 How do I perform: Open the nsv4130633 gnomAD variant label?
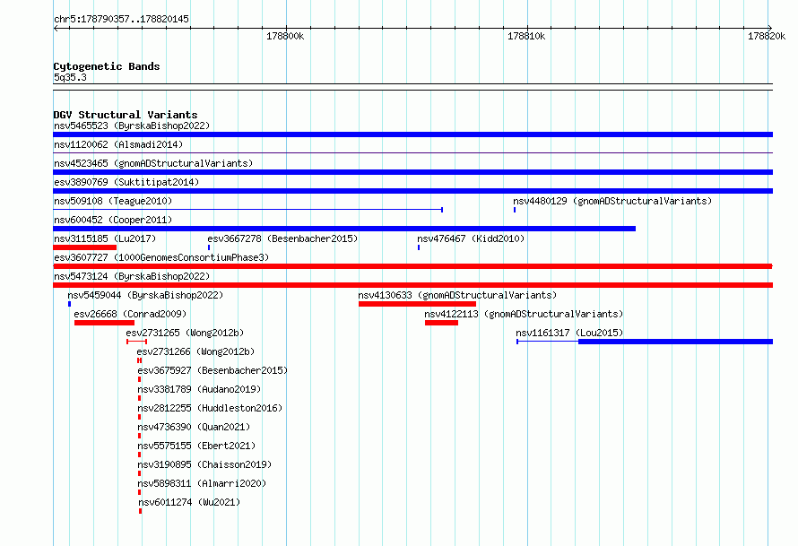(457, 295)
